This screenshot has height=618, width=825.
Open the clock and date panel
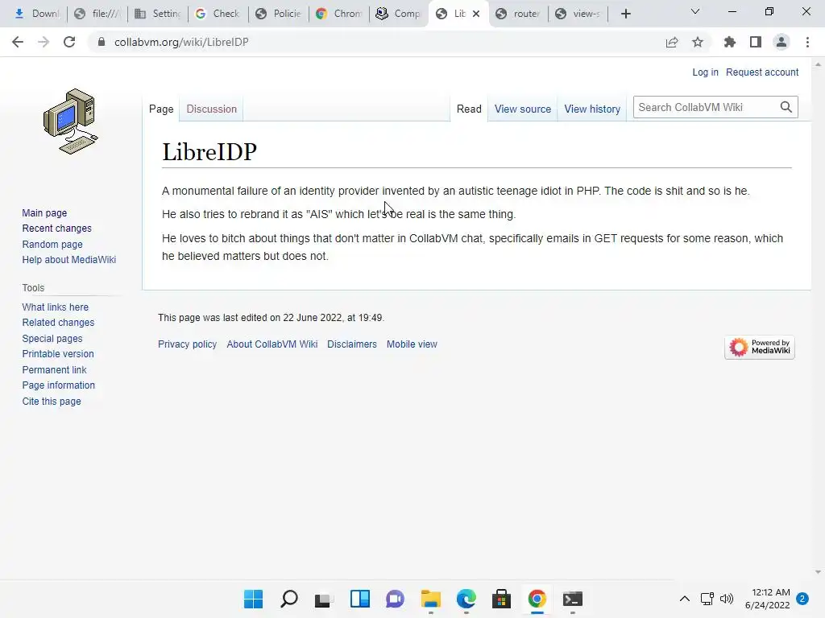768,599
